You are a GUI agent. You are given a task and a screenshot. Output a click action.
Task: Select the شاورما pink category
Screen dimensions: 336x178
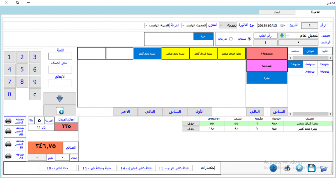[x=267, y=66]
